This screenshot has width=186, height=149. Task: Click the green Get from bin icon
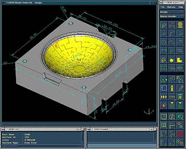(180, 106)
